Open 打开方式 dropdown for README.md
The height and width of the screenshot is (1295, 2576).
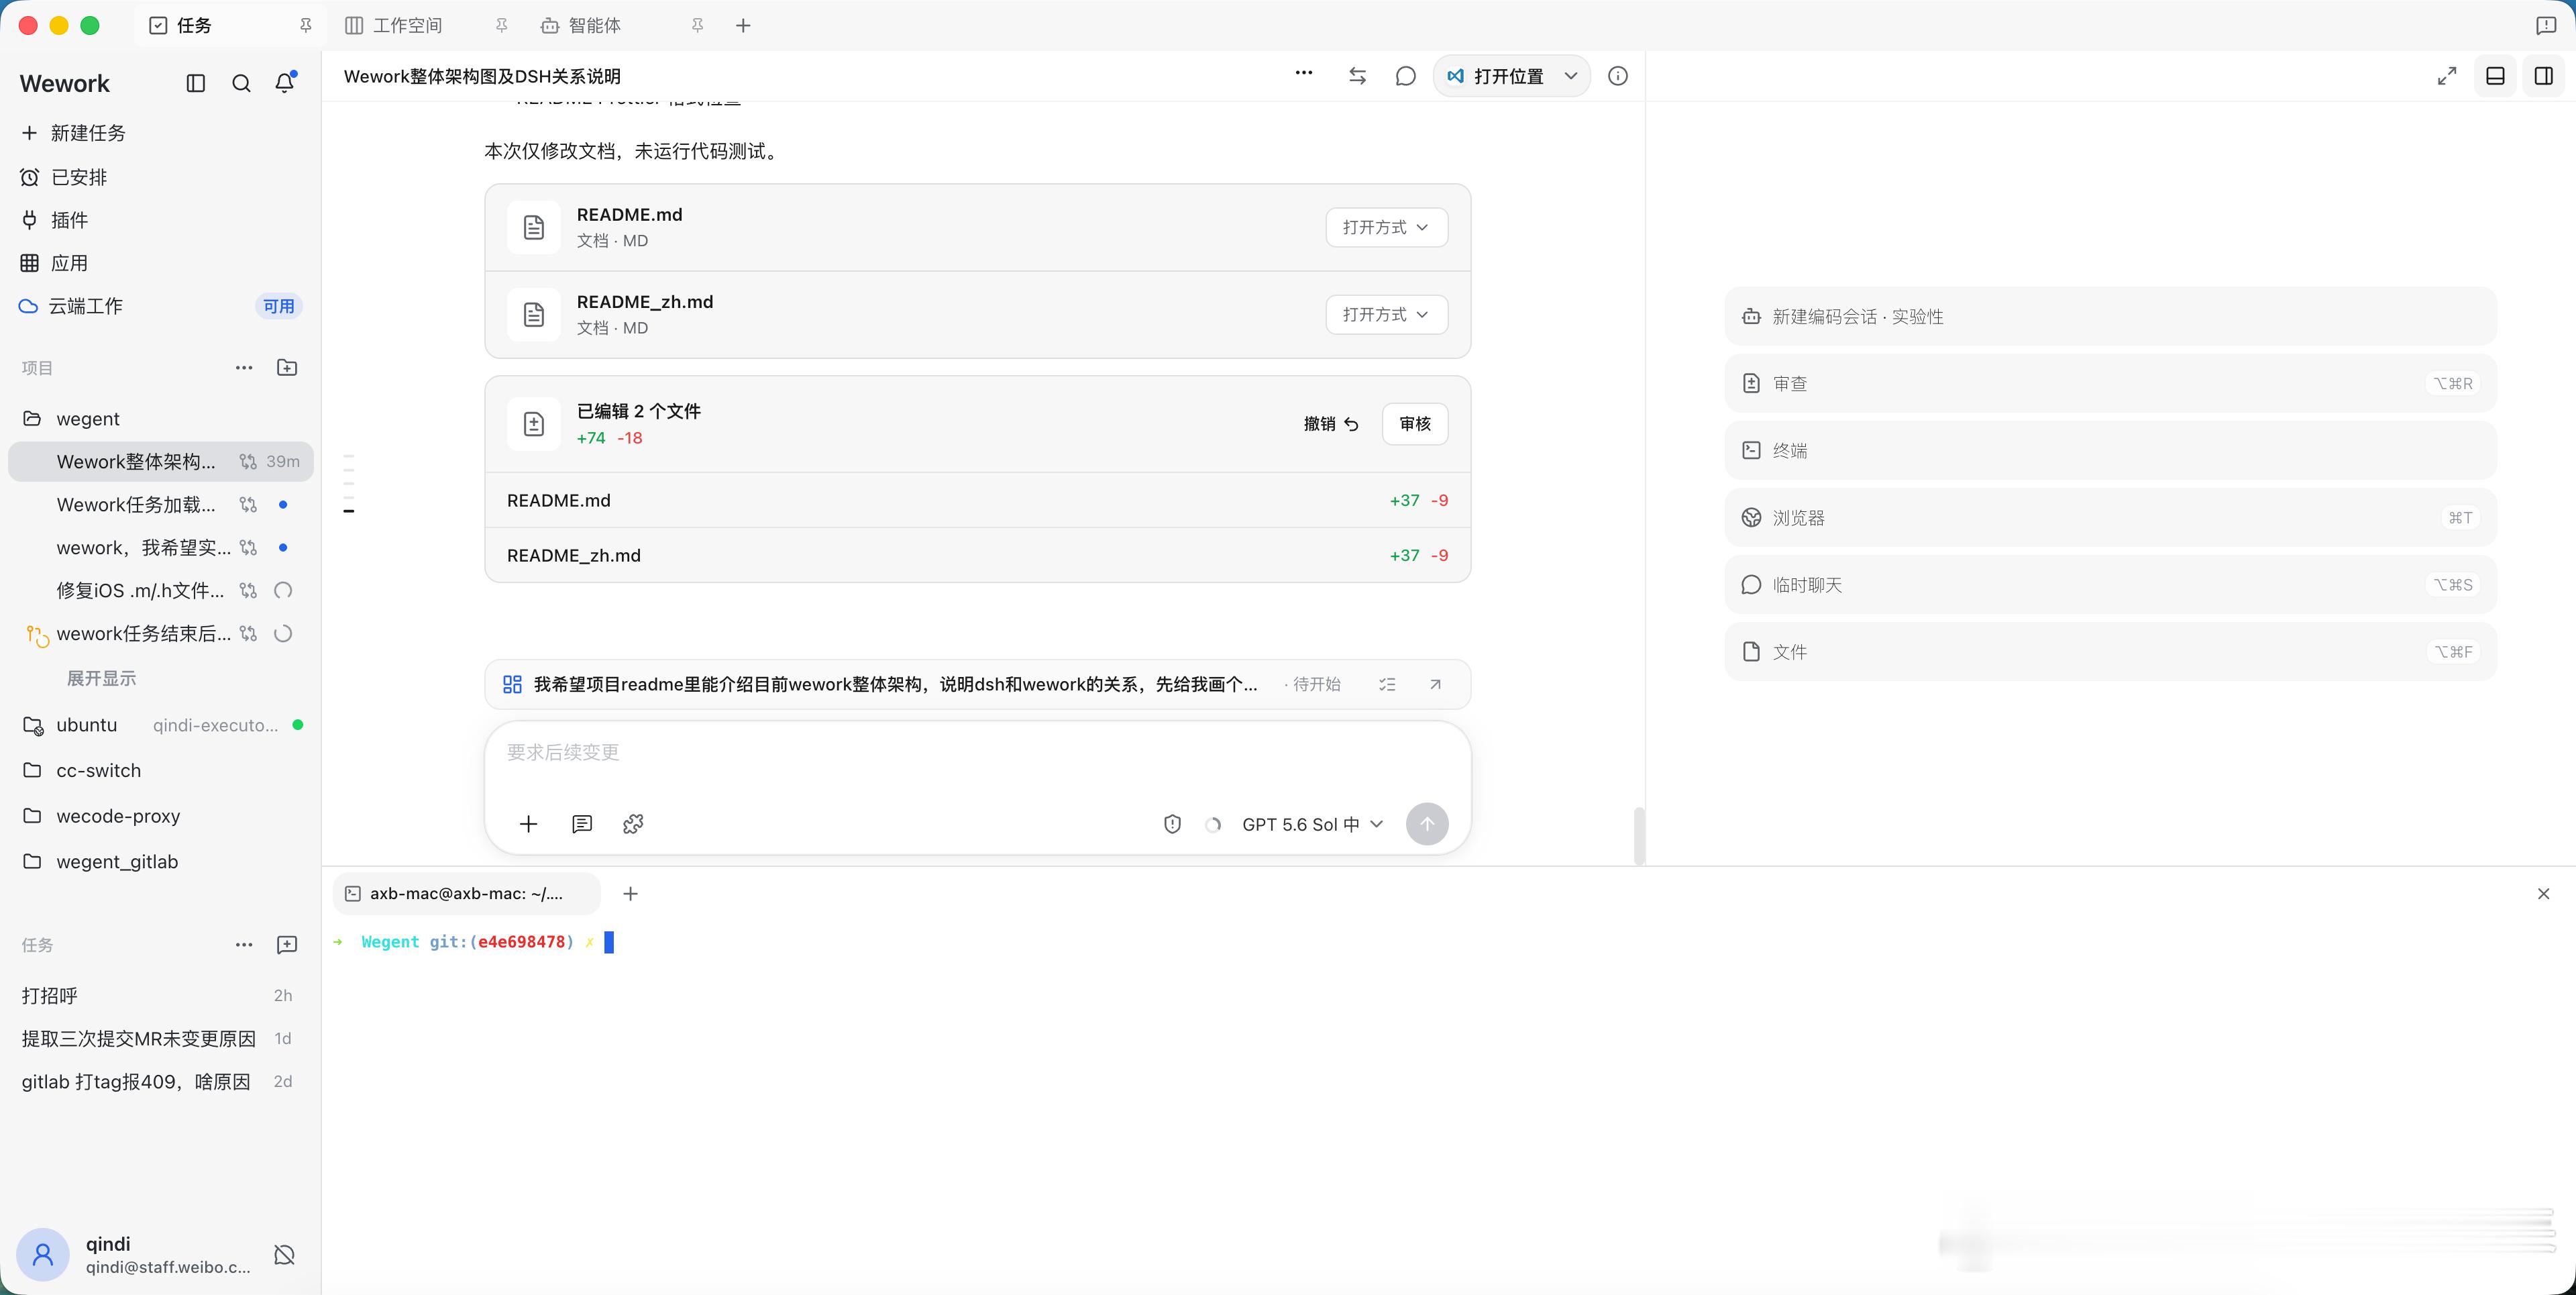coord(1387,227)
